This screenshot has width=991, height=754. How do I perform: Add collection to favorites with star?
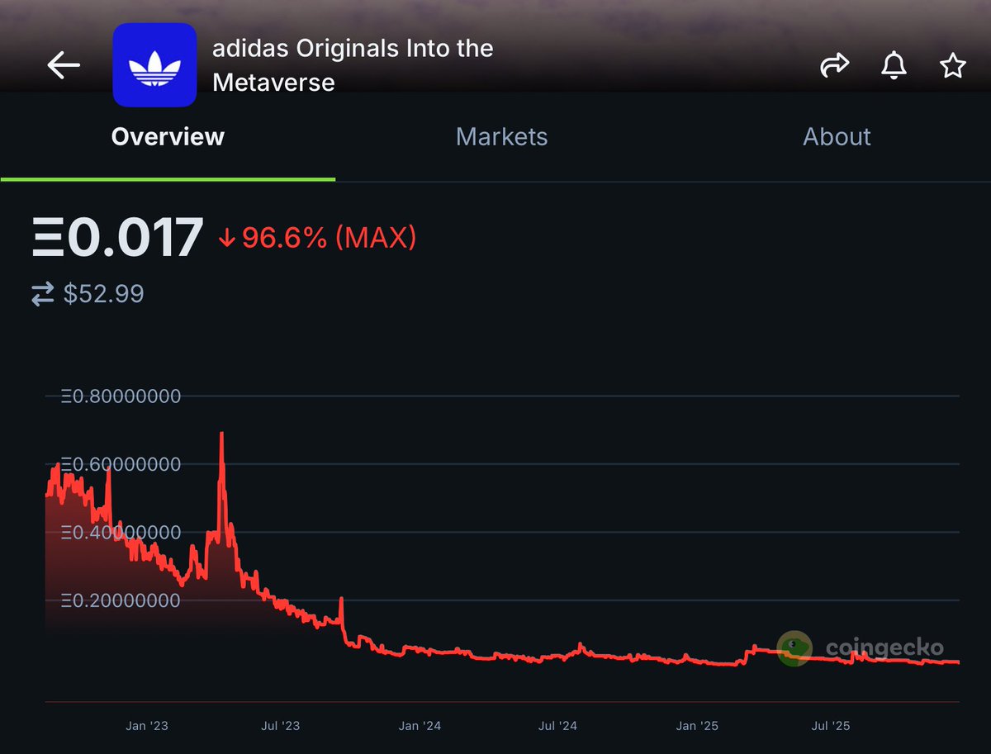coord(953,65)
